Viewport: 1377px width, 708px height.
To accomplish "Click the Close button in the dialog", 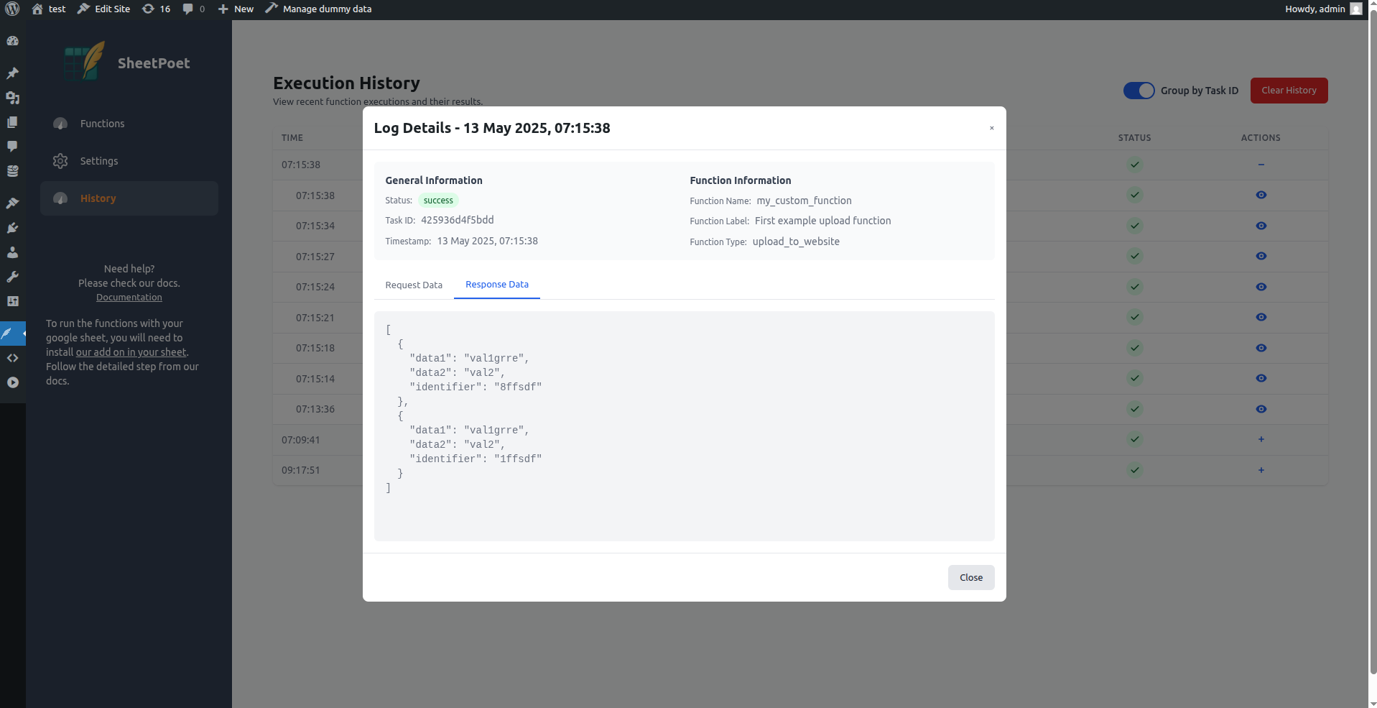I will (970, 577).
